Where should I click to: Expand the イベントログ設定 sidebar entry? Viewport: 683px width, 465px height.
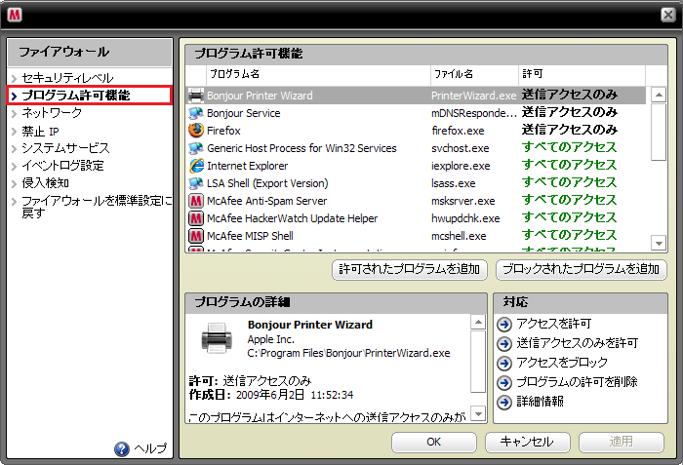[62, 166]
